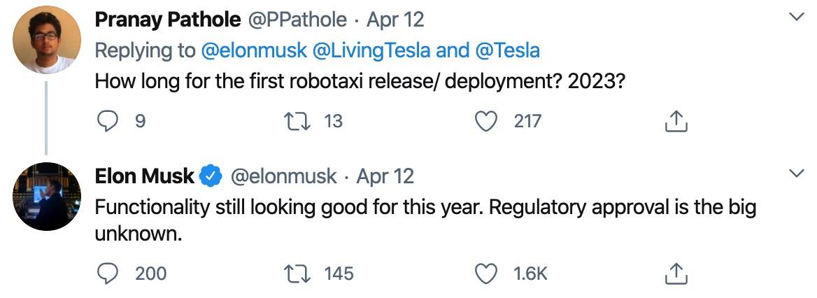
Task: Share Pranay Pathole's tweet
Action: click(676, 122)
